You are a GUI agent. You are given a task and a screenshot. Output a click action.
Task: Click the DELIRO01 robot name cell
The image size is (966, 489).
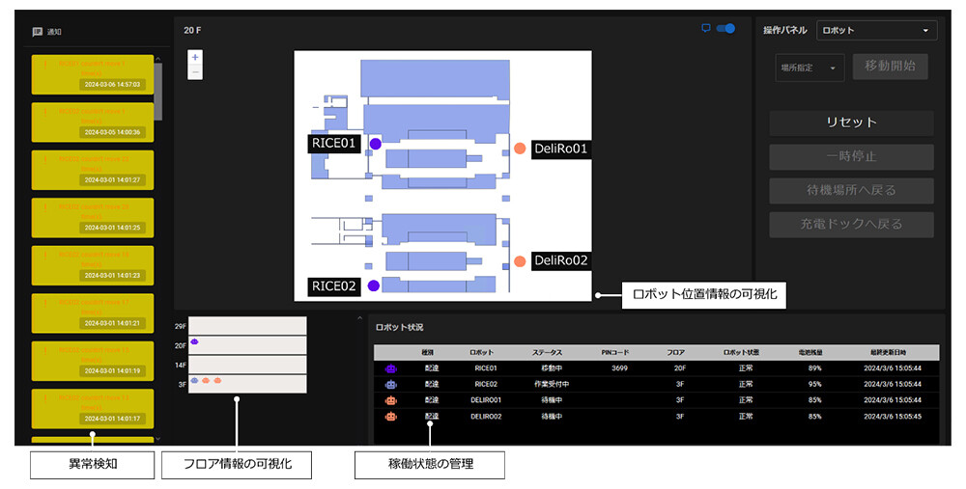point(486,400)
